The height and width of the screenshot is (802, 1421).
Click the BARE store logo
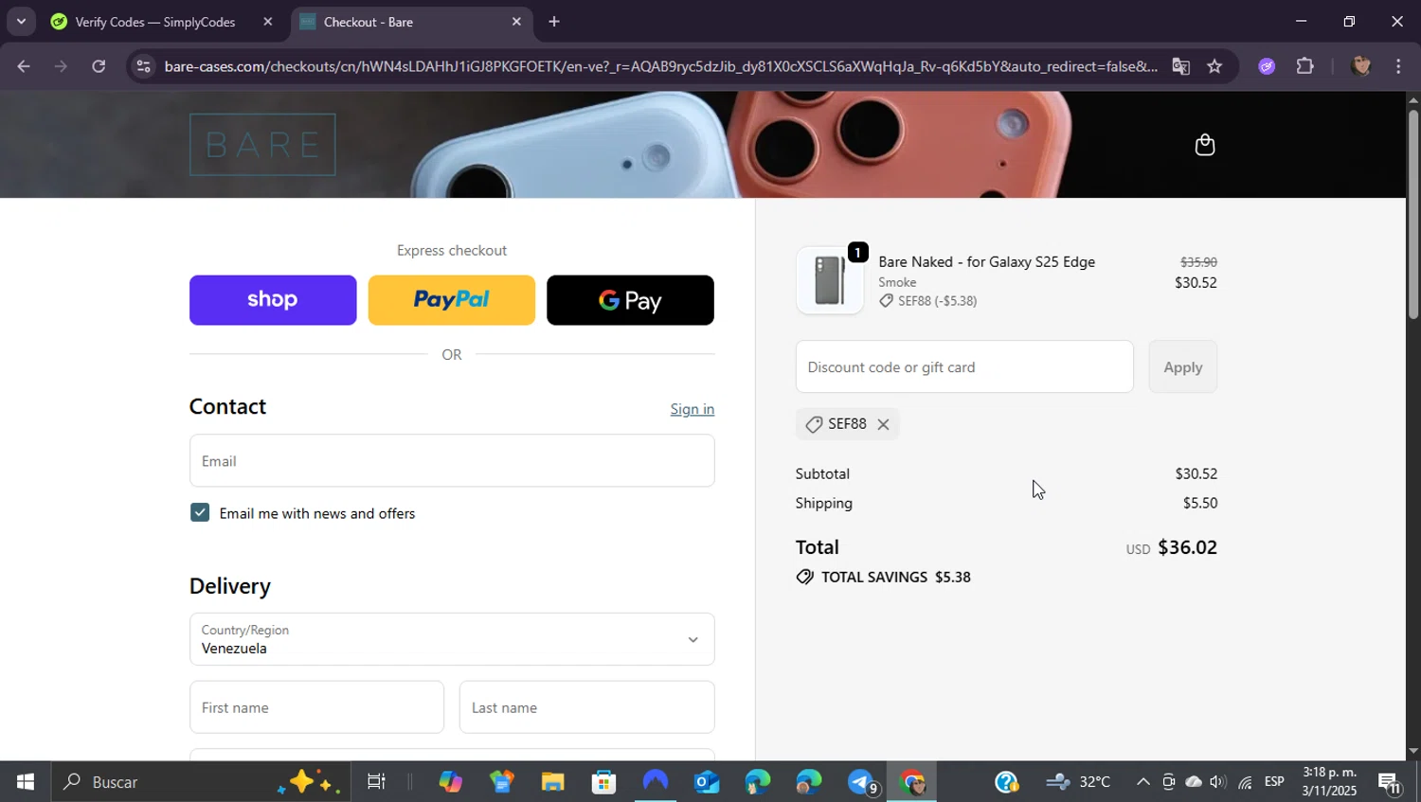262,144
